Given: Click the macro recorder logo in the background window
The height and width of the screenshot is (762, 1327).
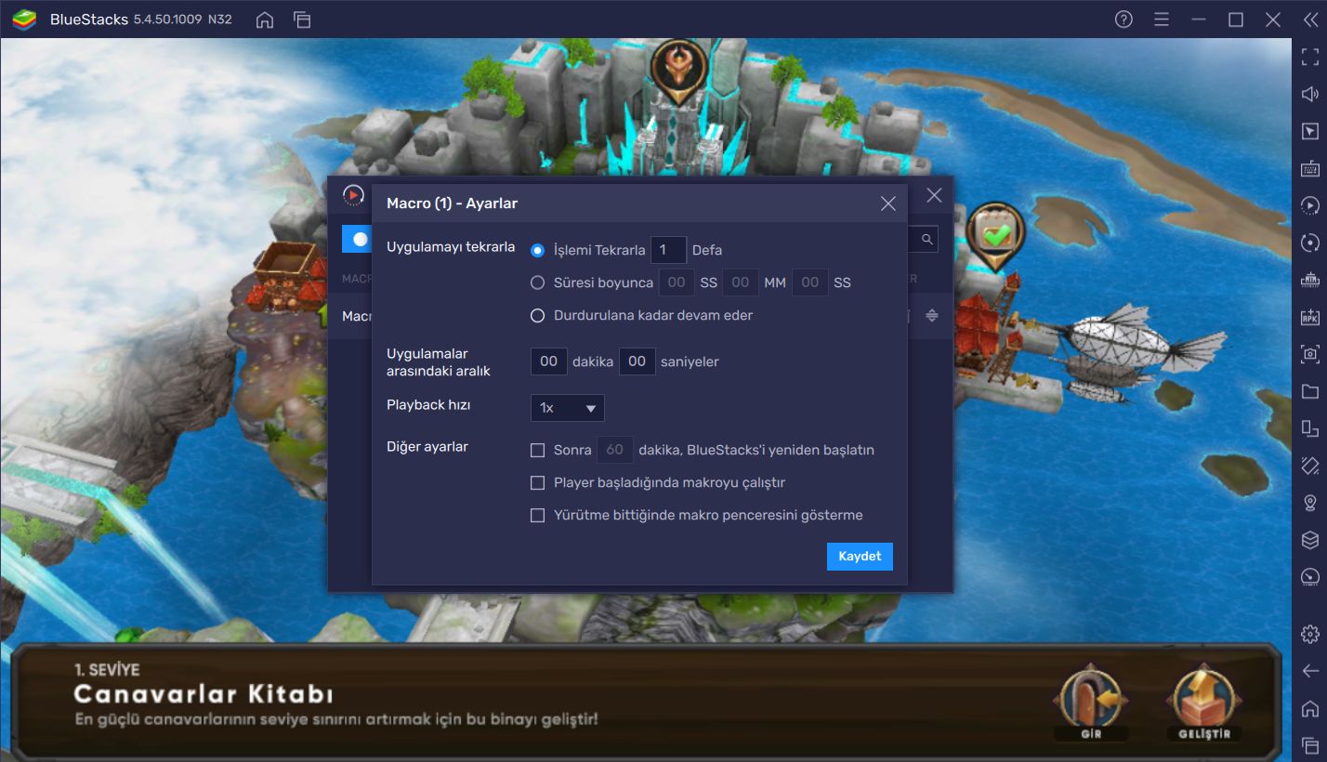Looking at the screenshot, I should coord(353,195).
